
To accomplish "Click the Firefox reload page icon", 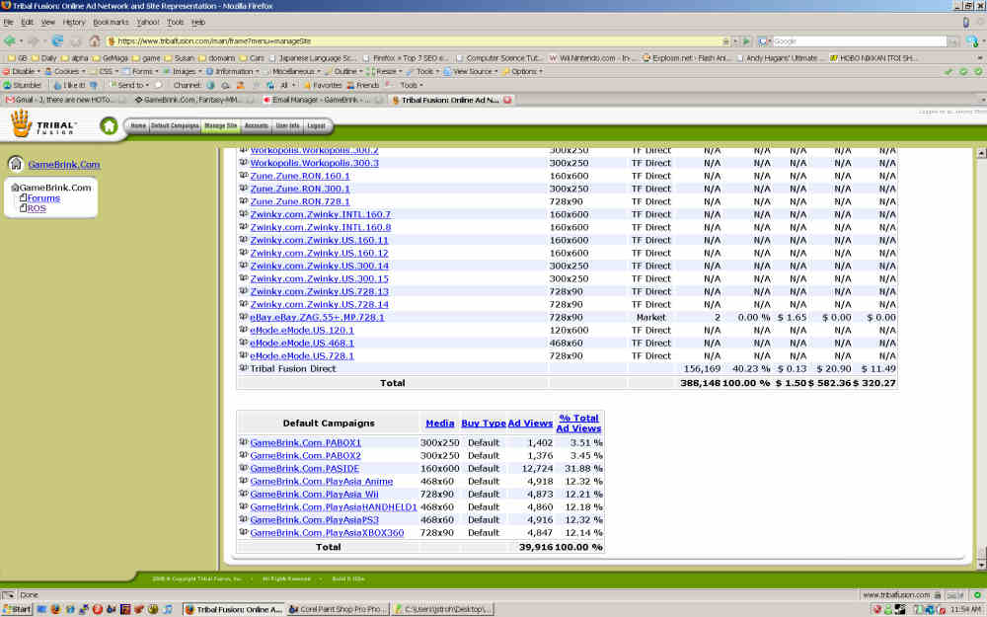I will click(56, 41).
